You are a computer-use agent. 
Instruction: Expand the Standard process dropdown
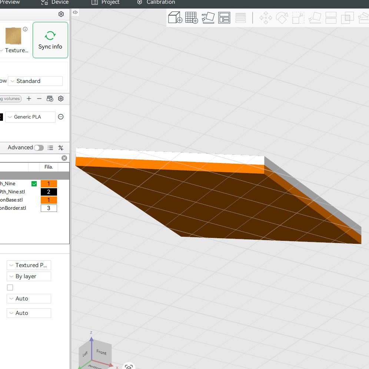(35, 81)
